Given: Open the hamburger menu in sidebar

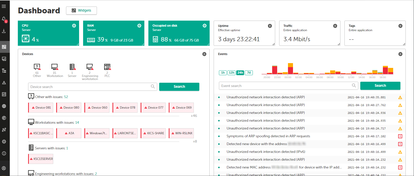Looking at the screenshot, I should tap(4, 6).
